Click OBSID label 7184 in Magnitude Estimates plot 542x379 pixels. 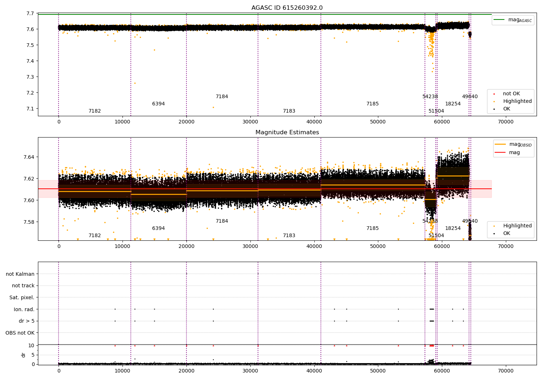click(x=222, y=221)
